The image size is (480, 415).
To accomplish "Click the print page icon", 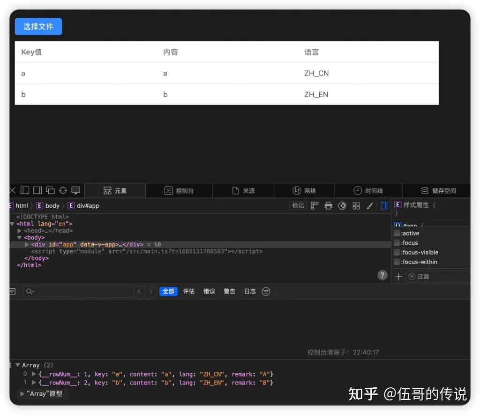I will (328, 205).
